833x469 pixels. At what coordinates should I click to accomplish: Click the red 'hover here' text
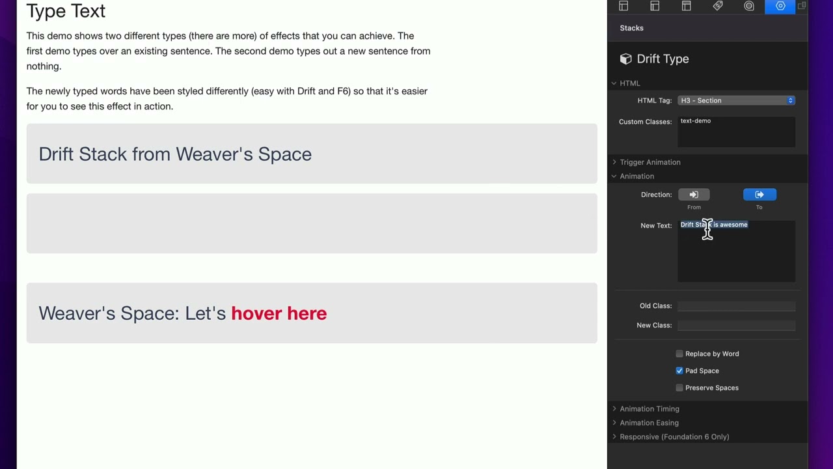click(x=279, y=313)
